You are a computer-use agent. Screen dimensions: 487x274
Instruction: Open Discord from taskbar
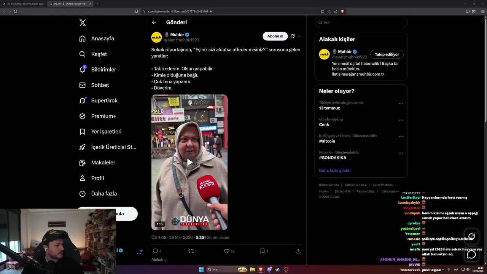pyautogui.click(x=269, y=269)
